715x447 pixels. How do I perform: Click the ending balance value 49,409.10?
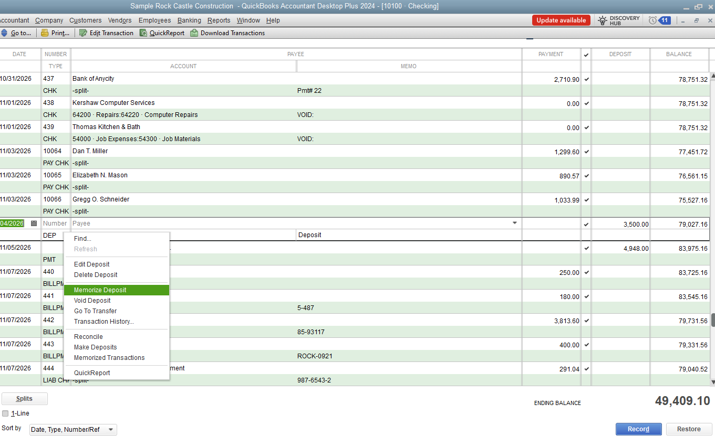(682, 401)
